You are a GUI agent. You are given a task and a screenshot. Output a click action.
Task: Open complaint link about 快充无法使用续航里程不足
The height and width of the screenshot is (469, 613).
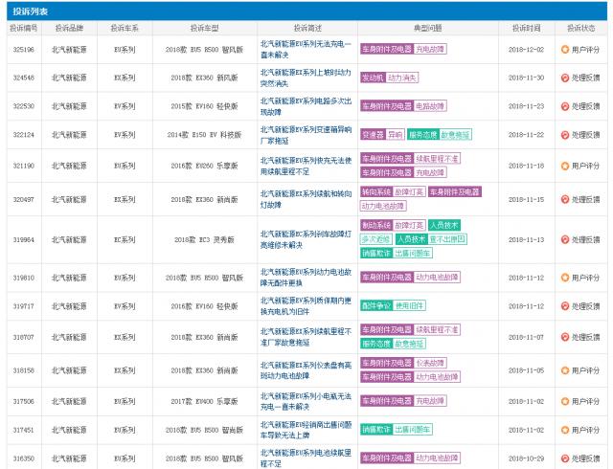pyautogui.click(x=306, y=166)
